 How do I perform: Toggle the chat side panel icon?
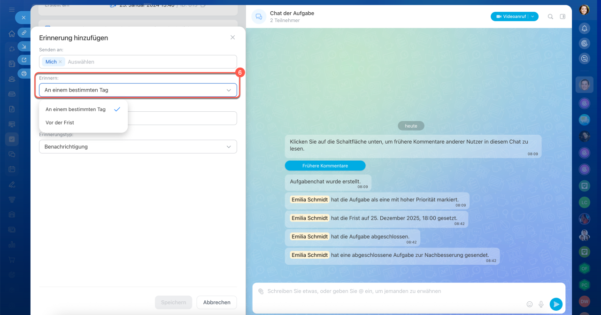click(562, 16)
